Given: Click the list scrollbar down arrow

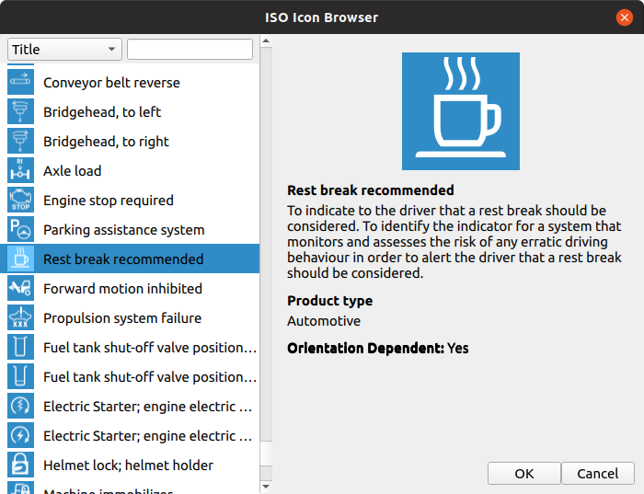Looking at the screenshot, I should (267, 486).
